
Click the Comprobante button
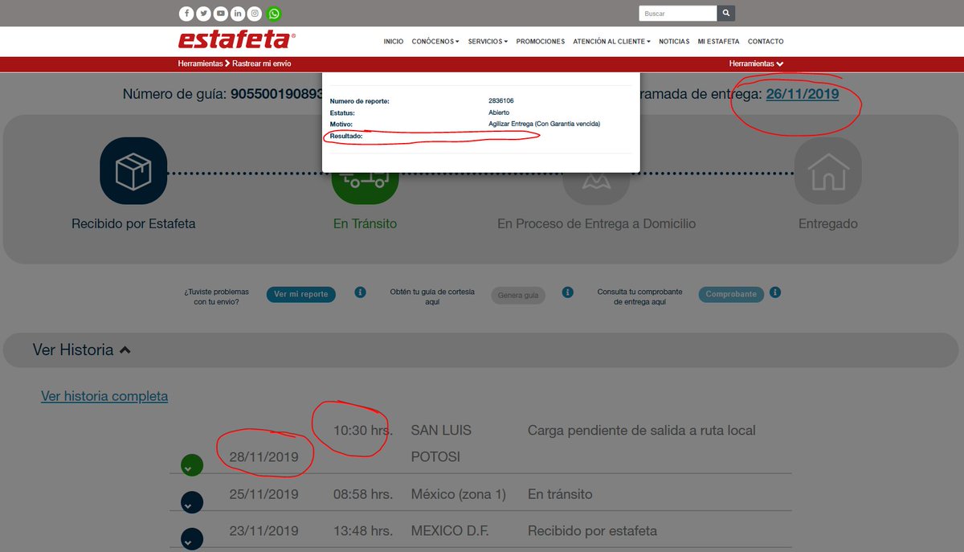coord(731,295)
